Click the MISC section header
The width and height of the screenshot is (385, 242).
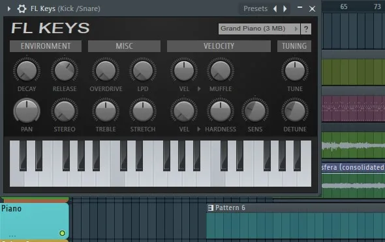coord(124,46)
